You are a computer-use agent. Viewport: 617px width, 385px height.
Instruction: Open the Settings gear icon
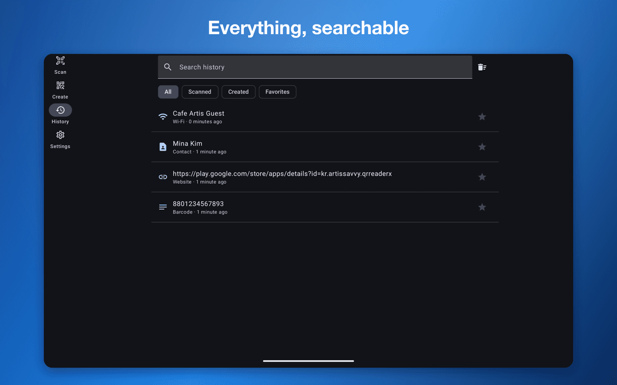(60, 135)
